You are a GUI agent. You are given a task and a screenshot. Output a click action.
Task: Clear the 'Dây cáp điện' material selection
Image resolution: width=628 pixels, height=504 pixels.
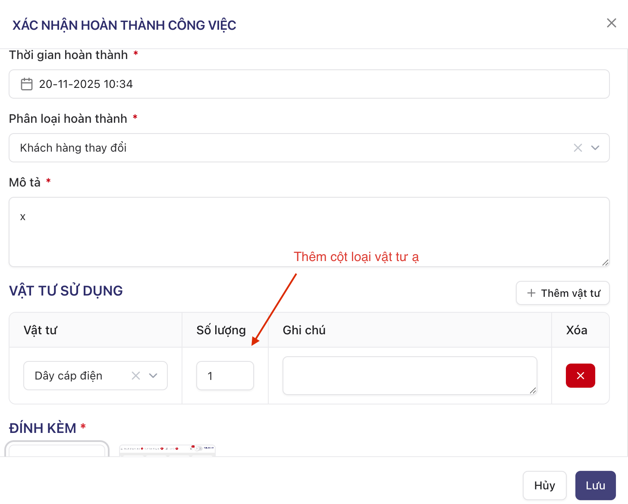[136, 376]
